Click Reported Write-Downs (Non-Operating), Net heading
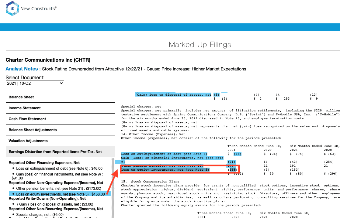Screen dimensions: 340x218 [x=47, y=199]
